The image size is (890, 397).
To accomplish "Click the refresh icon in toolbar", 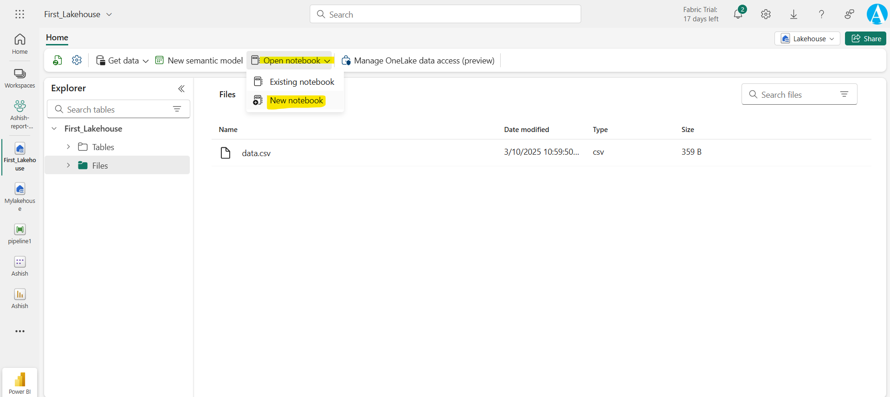I will pos(58,60).
